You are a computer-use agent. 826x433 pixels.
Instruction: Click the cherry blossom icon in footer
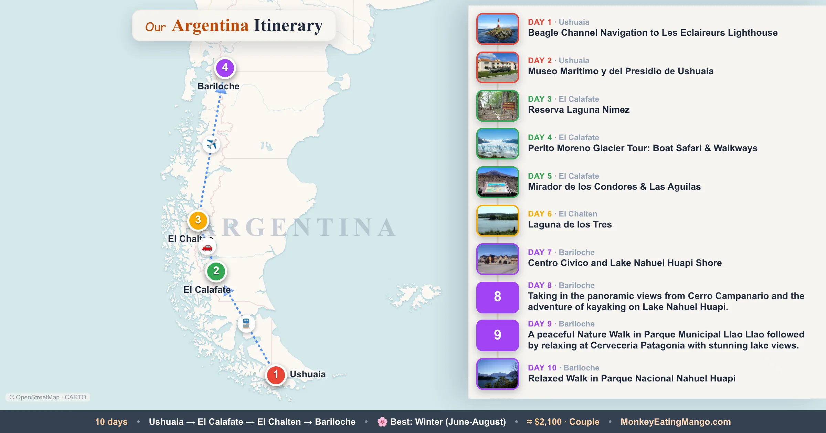[x=382, y=422]
